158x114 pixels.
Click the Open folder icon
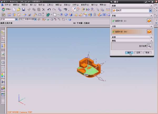pyautogui.click(x=19, y=9)
